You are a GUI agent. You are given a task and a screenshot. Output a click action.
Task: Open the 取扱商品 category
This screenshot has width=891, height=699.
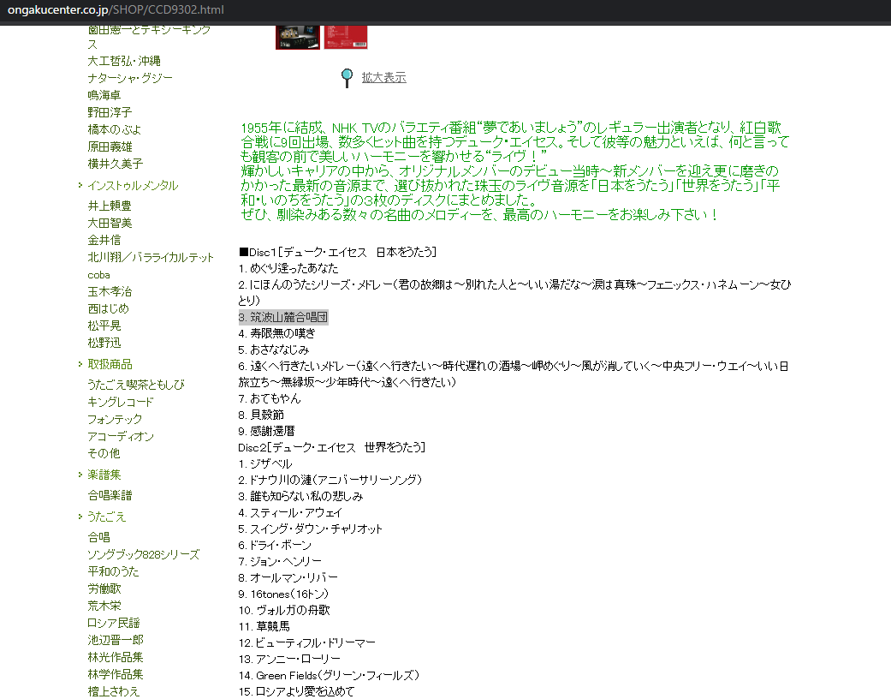(110, 364)
